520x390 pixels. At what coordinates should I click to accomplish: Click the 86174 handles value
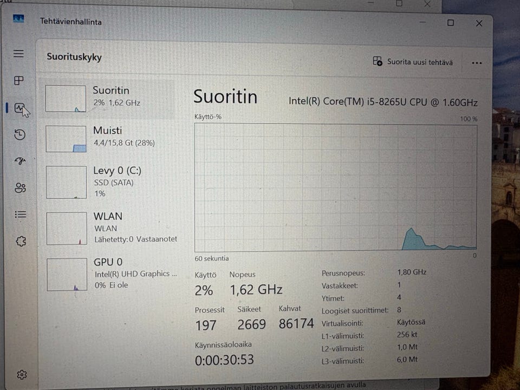pyautogui.click(x=296, y=324)
